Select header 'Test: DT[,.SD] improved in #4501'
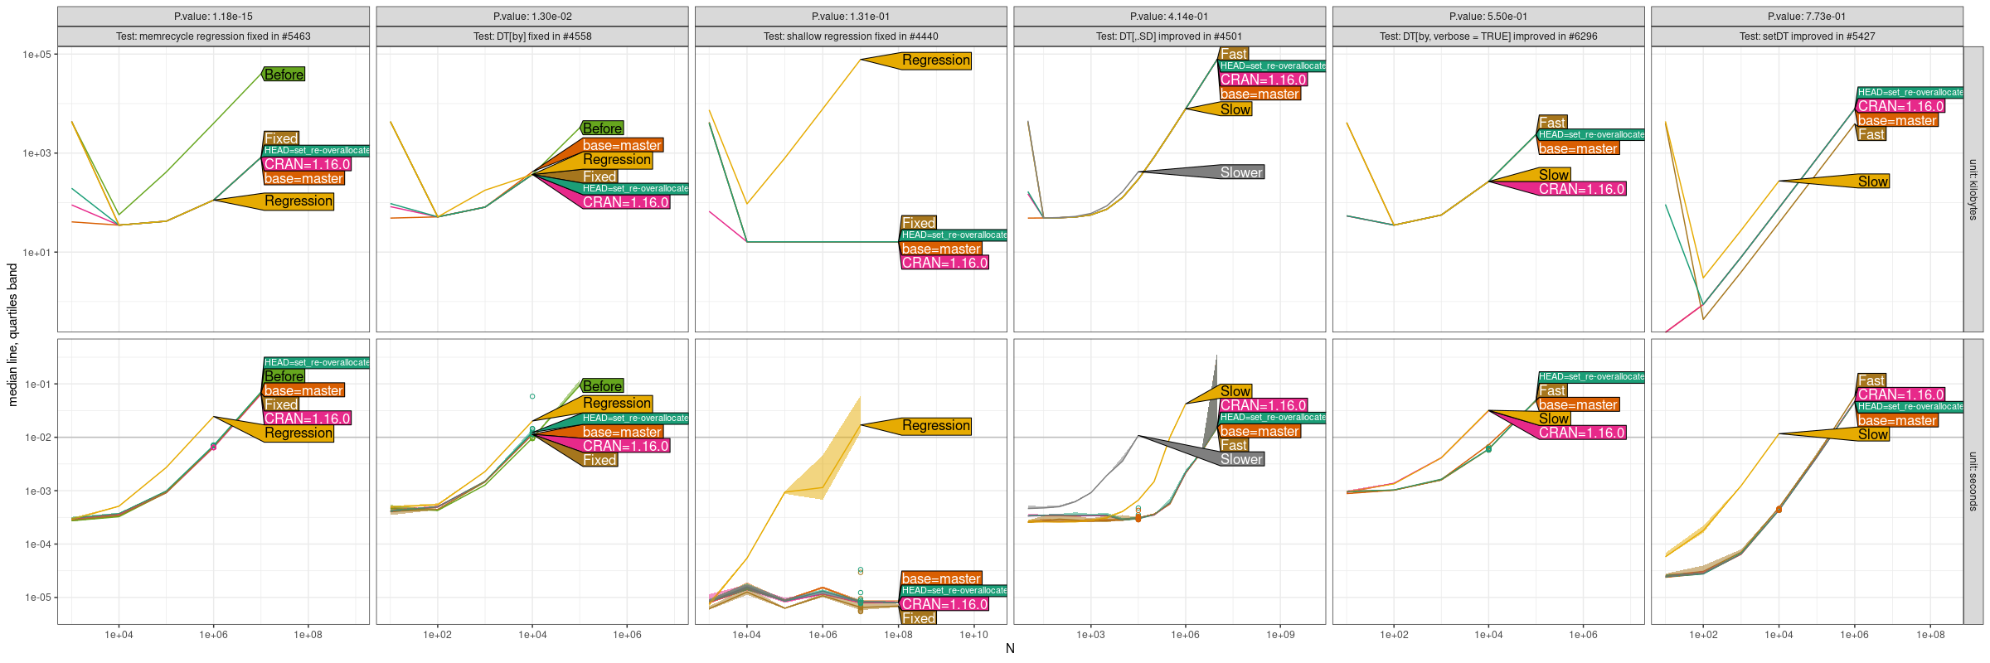 (1169, 36)
